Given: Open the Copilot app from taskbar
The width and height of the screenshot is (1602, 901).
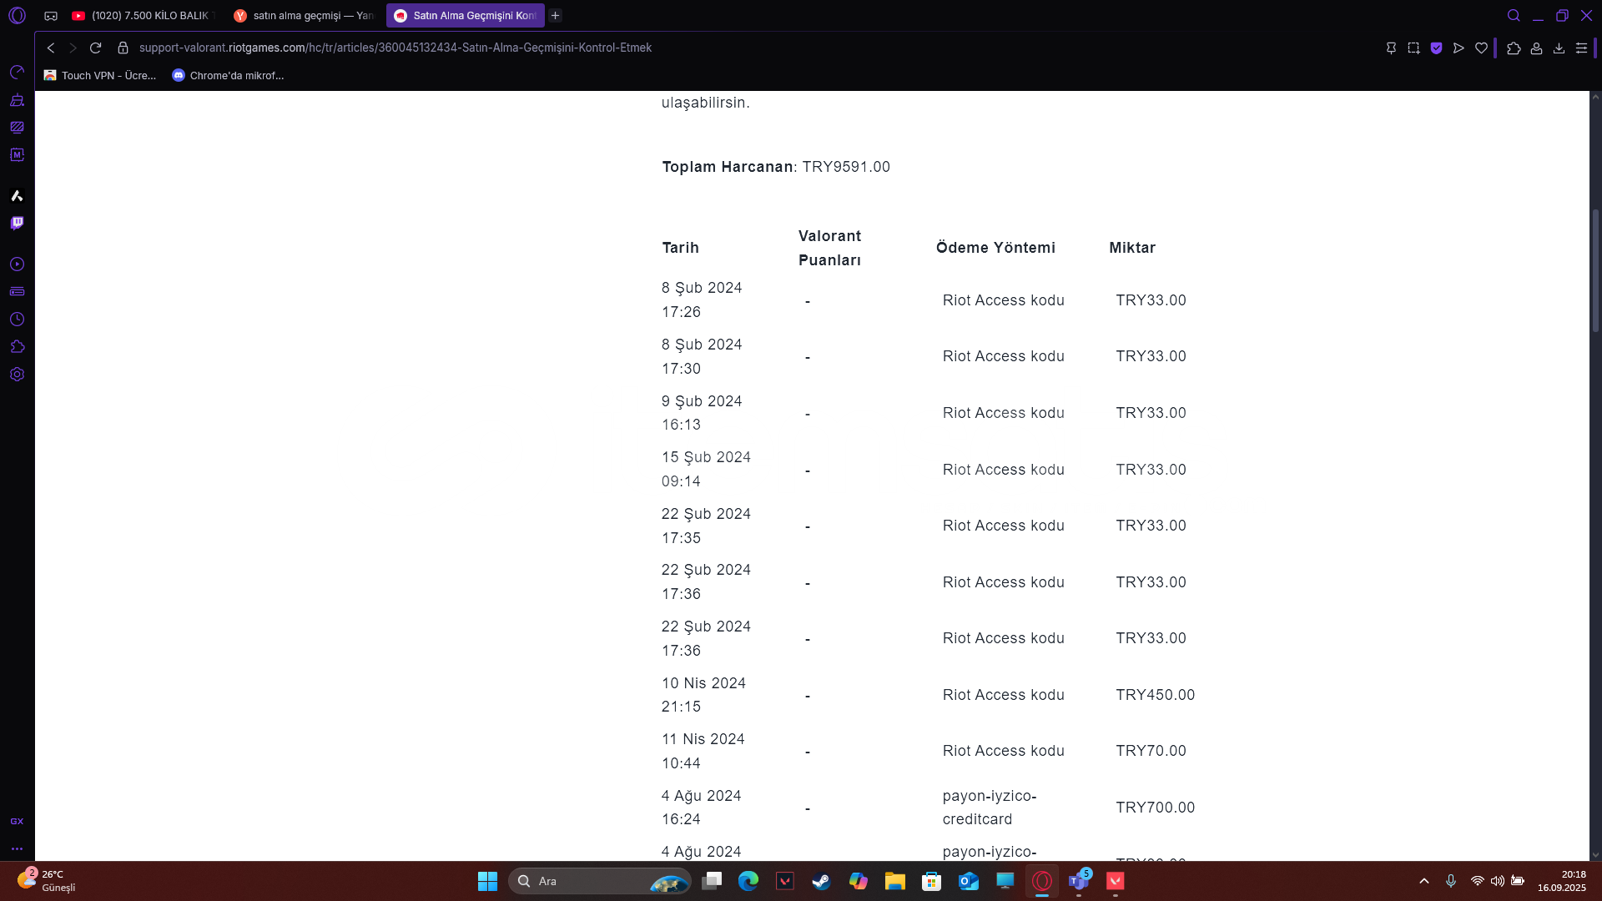Looking at the screenshot, I should point(858,881).
